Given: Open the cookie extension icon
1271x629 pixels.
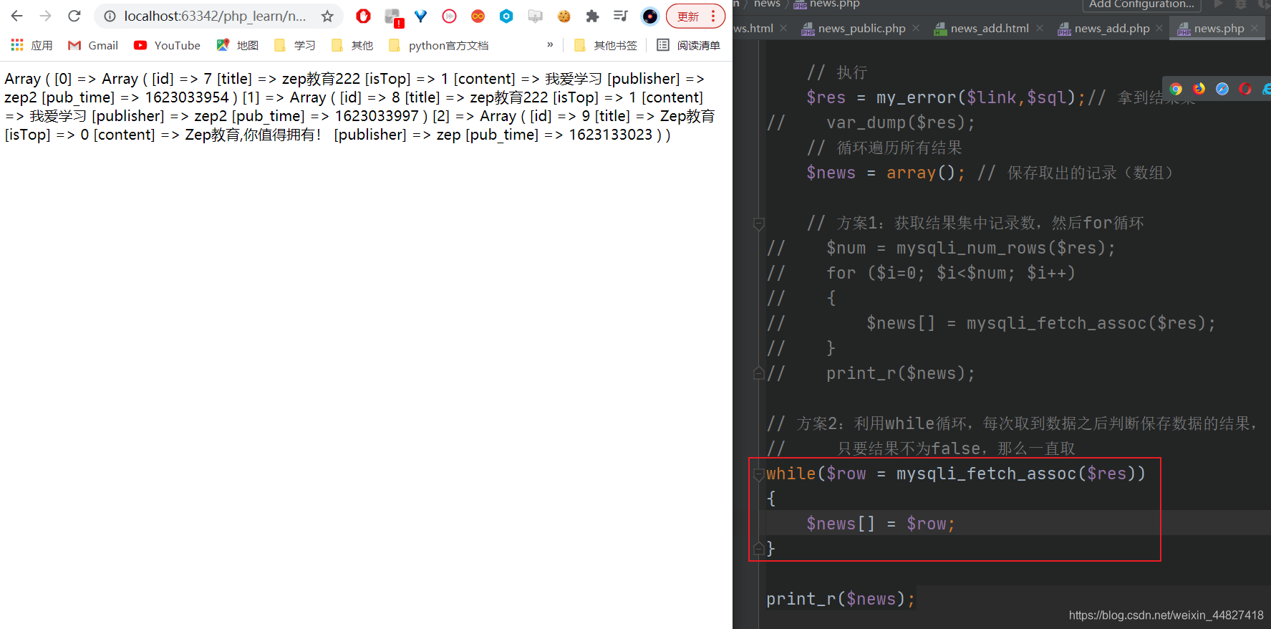Looking at the screenshot, I should coord(564,16).
